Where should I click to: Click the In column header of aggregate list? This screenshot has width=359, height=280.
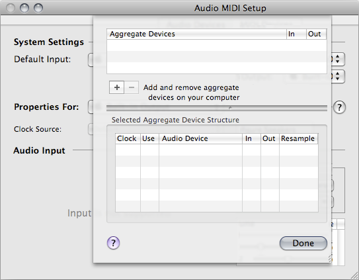[x=296, y=34]
